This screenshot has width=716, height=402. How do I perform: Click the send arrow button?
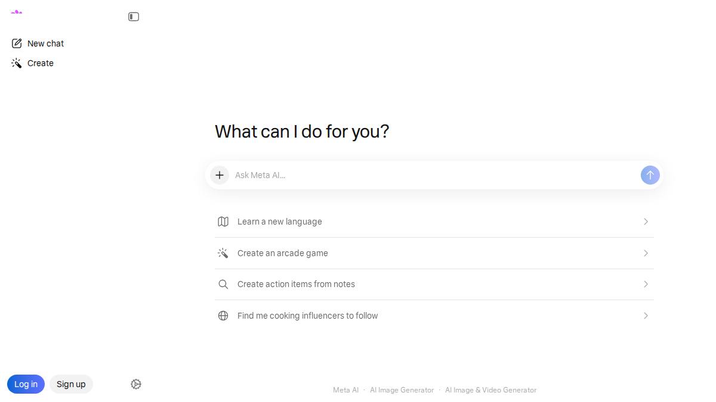[650, 175]
